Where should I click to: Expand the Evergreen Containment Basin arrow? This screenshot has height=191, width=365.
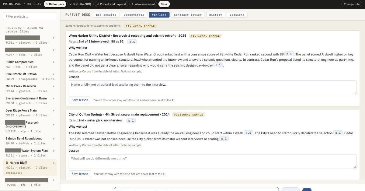coord(54,99)
